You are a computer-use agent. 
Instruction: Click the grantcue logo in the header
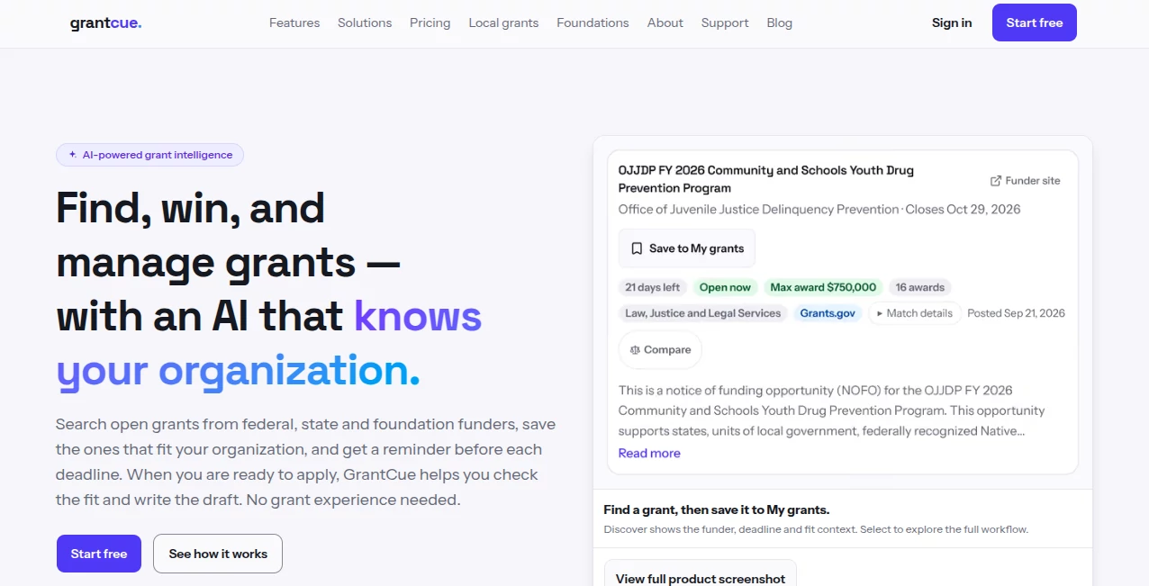coord(105,23)
